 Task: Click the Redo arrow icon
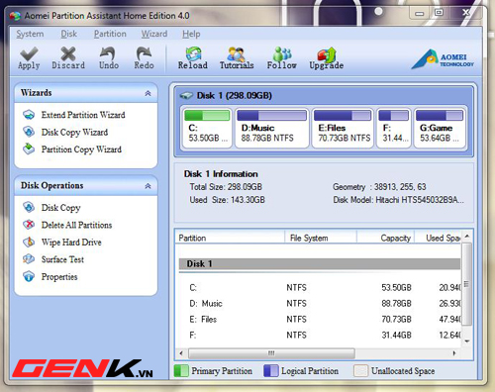click(x=144, y=53)
